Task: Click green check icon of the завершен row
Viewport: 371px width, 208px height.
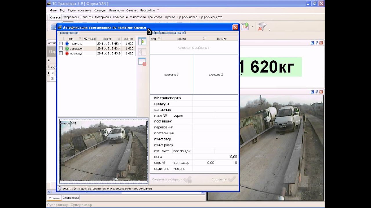Action: coord(67,49)
